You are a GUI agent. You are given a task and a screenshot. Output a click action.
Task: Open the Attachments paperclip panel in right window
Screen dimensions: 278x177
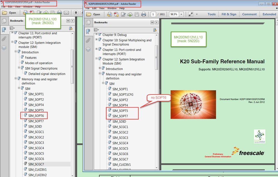point(88,41)
